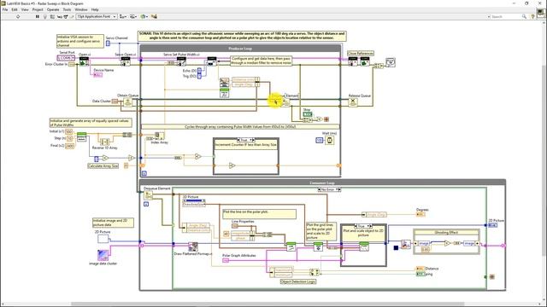The image size is (547, 307).
Task: Open the No Error case selector dropdown
Action: 329,189
